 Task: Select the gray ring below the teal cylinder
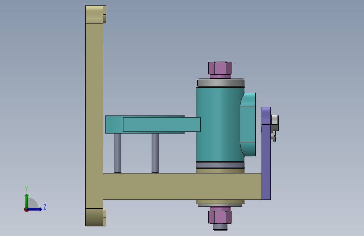[220, 165]
